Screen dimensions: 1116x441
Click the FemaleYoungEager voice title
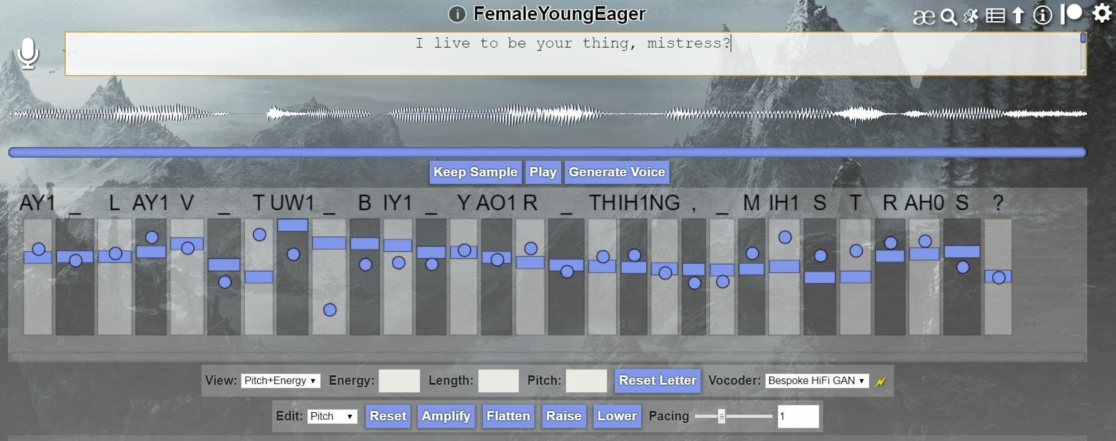(x=559, y=14)
